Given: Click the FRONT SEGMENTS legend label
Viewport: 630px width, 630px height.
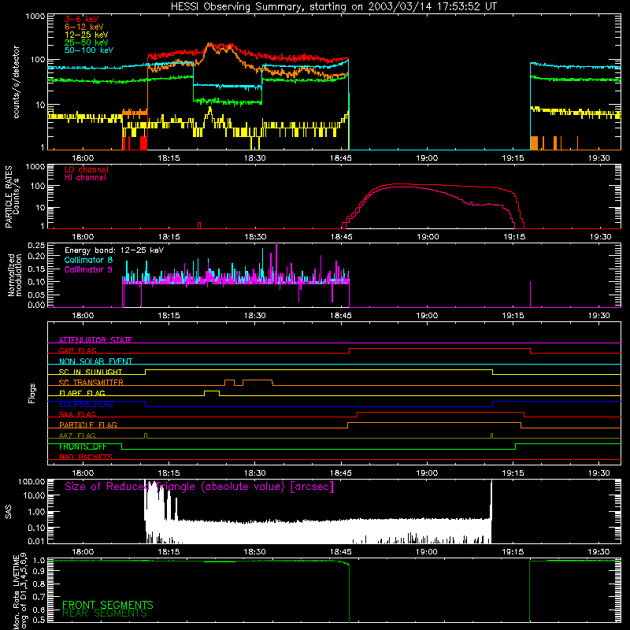Looking at the screenshot, I should (107, 605).
